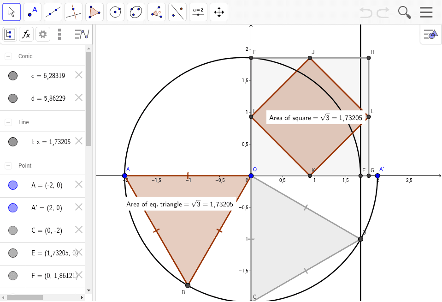Viewport: 442px width, 302px height.
Task: Open the fx input view icon
Action: pyautogui.click(x=26, y=34)
